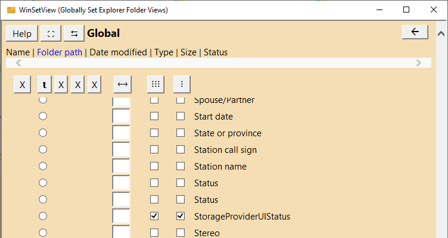Enable the checkbox beside State or province
The width and height of the screenshot is (448, 238).
[x=181, y=133]
